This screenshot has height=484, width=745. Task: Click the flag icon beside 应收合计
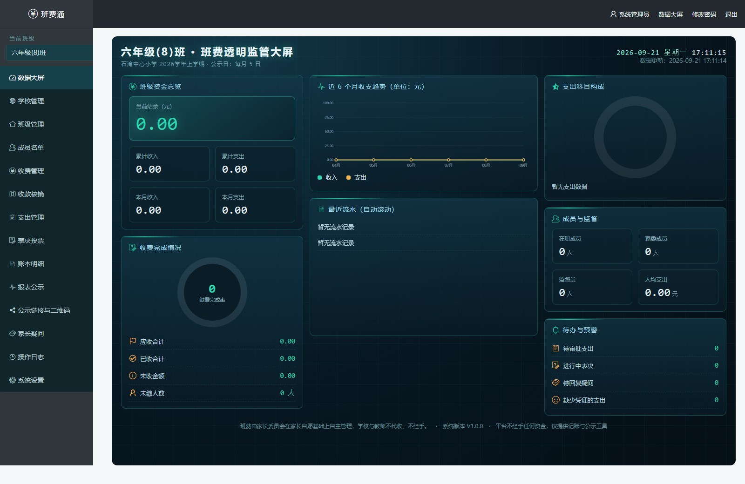(133, 341)
